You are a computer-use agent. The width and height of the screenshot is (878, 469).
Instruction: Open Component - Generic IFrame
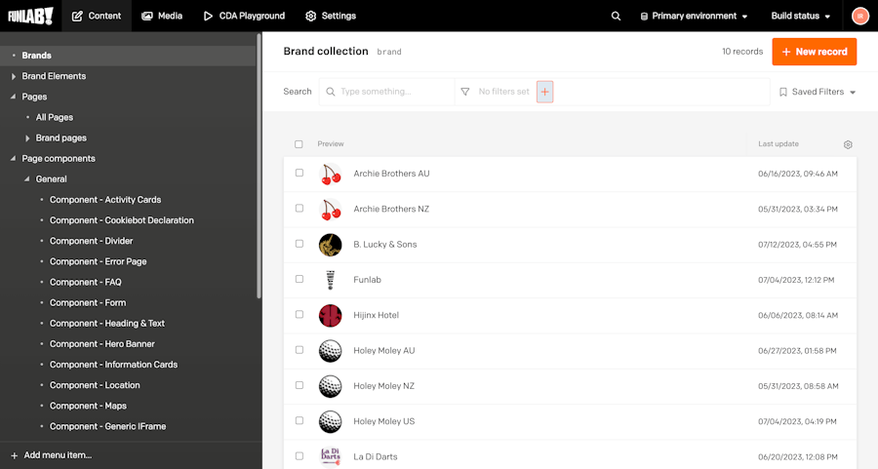click(x=107, y=426)
